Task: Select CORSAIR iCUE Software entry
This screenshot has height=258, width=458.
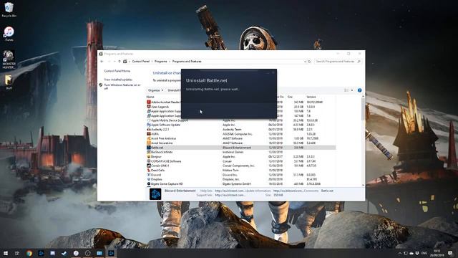Action: pos(241,161)
